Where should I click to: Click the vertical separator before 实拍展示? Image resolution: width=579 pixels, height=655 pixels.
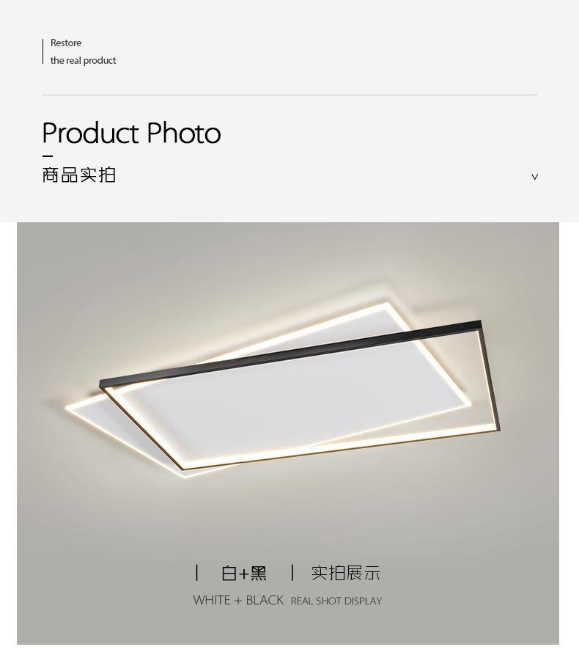(292, 572)
